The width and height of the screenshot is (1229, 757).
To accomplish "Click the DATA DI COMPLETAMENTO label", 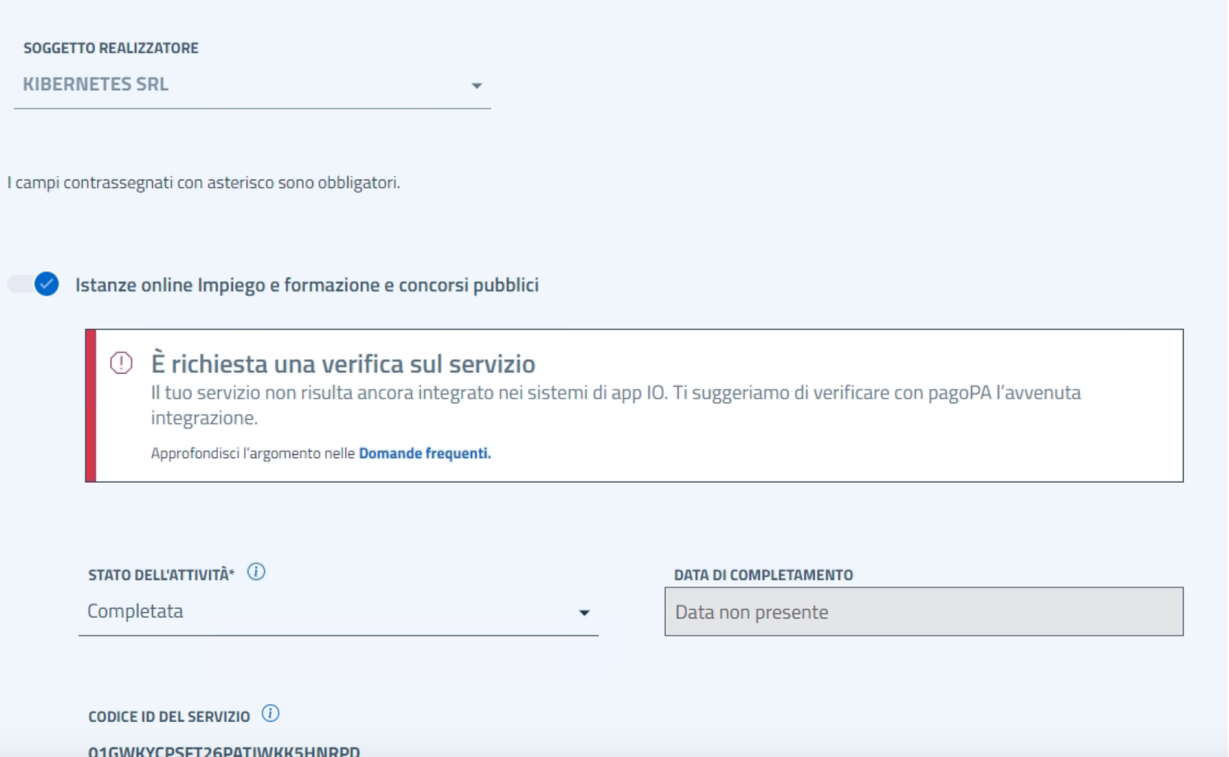I will (763, 575).
